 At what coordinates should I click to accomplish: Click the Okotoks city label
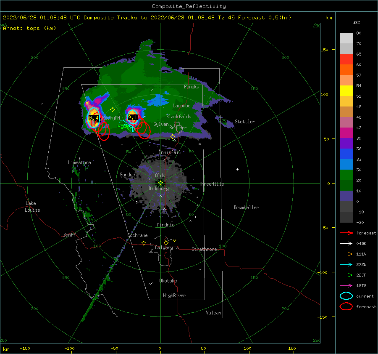click(x=168, y=281)
